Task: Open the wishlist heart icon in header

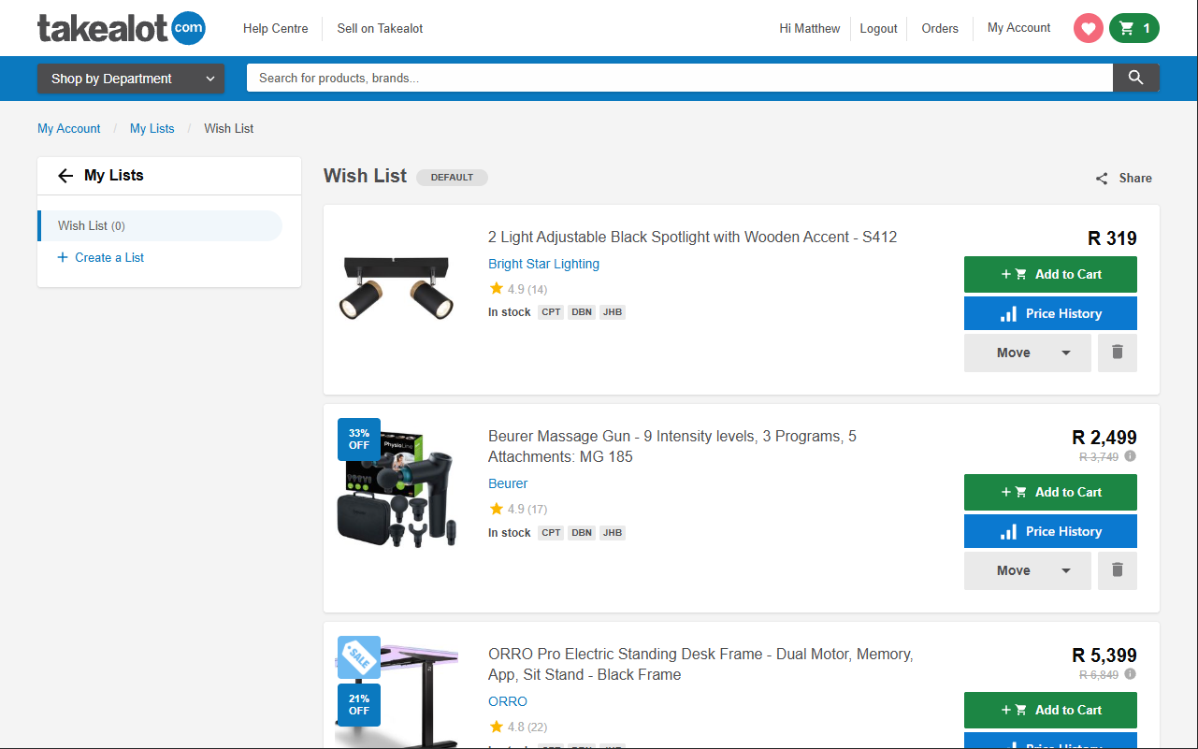Action: pos(1089,28)
